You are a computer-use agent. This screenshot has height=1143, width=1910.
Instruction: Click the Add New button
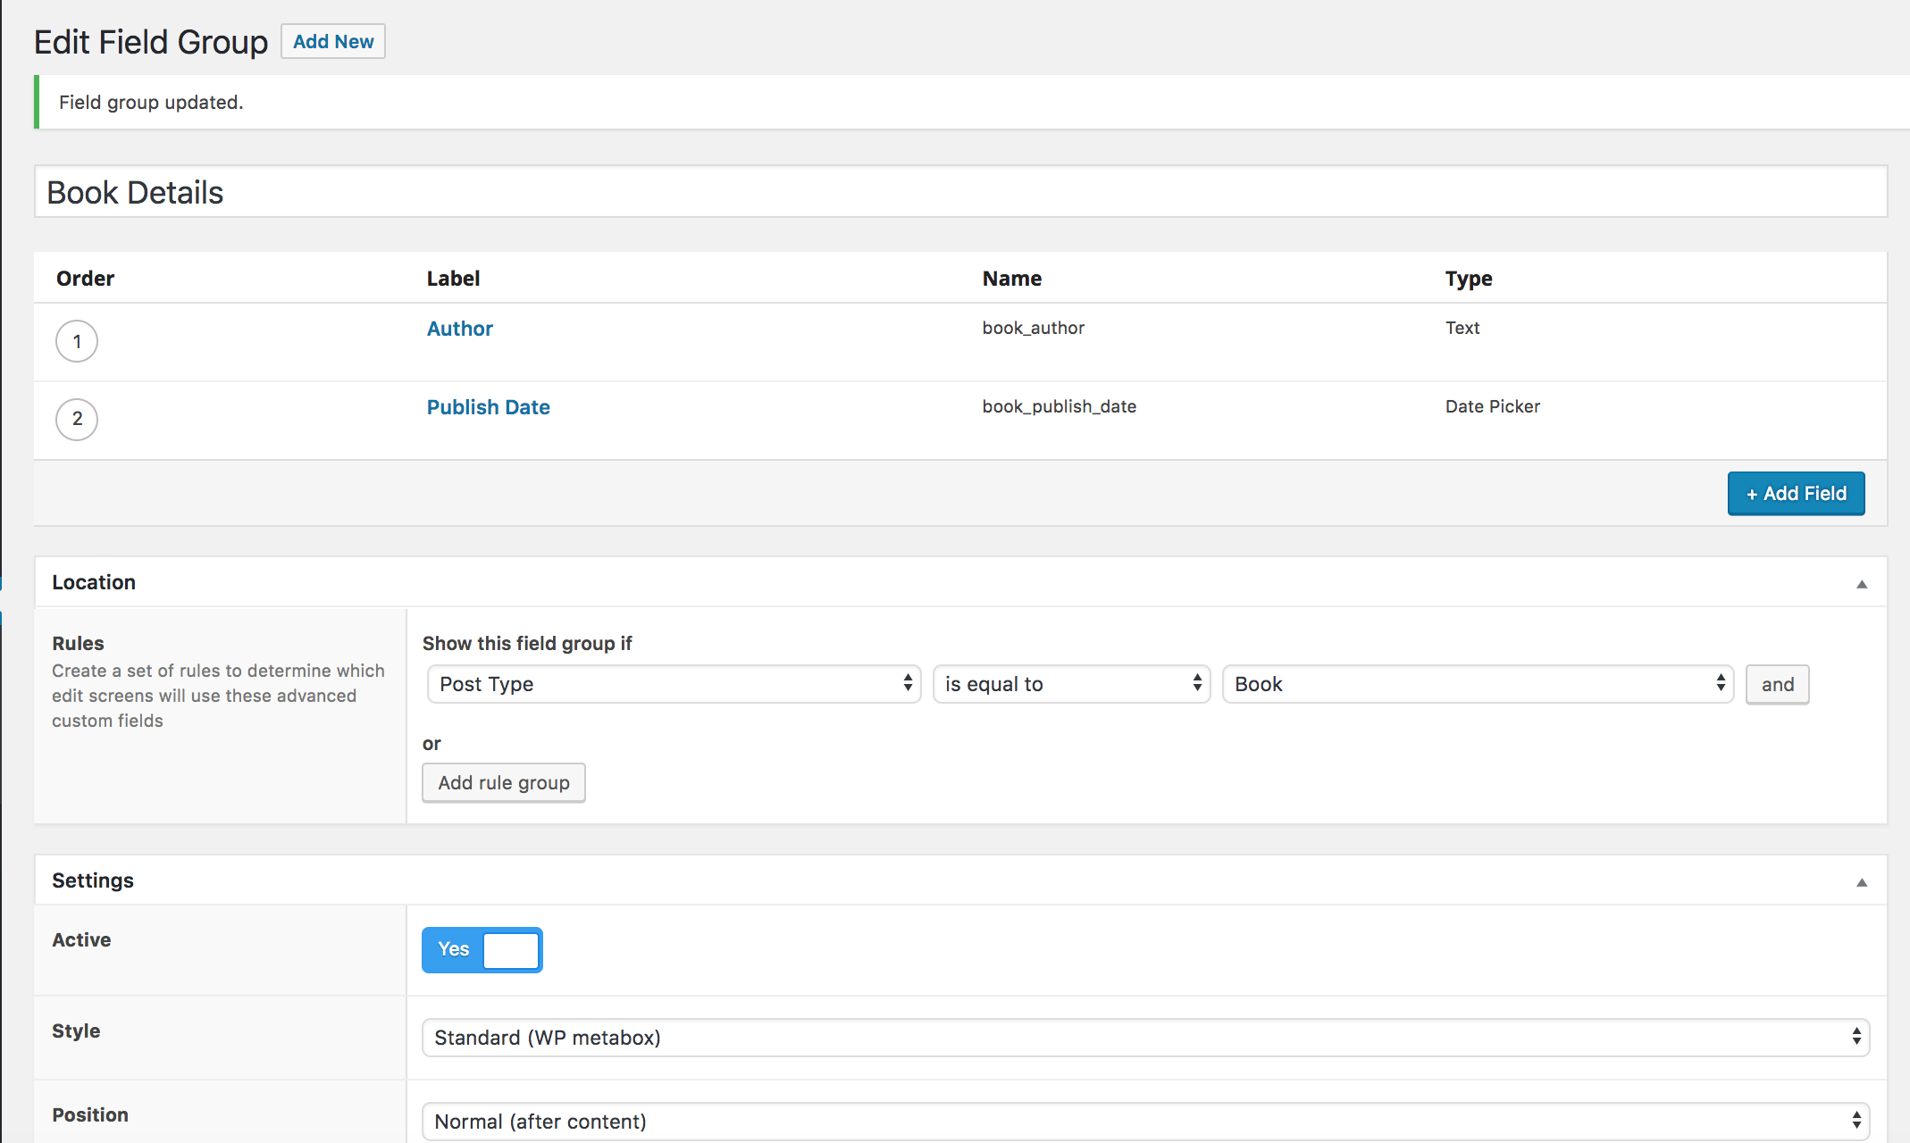tap(333, 41)
